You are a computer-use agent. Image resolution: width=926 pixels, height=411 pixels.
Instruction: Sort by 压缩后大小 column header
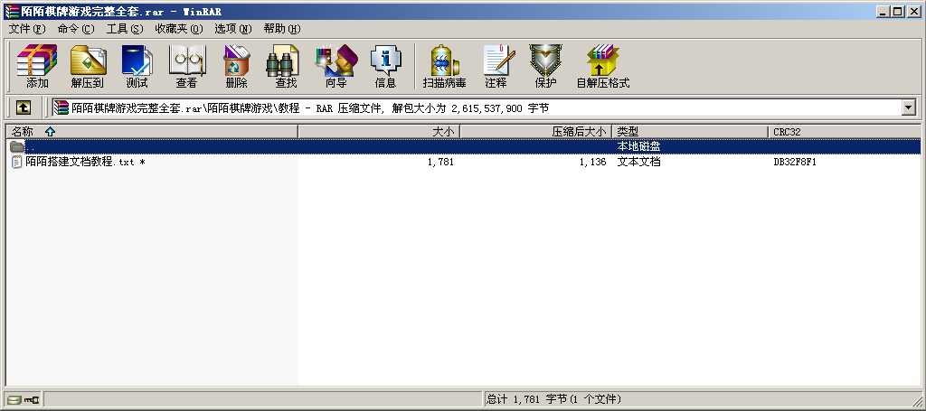[535, 132]
